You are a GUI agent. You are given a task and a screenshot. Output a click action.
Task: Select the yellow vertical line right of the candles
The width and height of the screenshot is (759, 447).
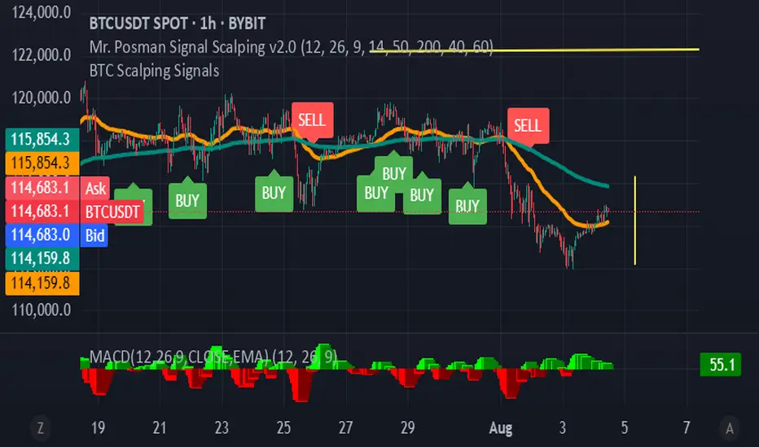pyautogui.click(x=635, y=220)
